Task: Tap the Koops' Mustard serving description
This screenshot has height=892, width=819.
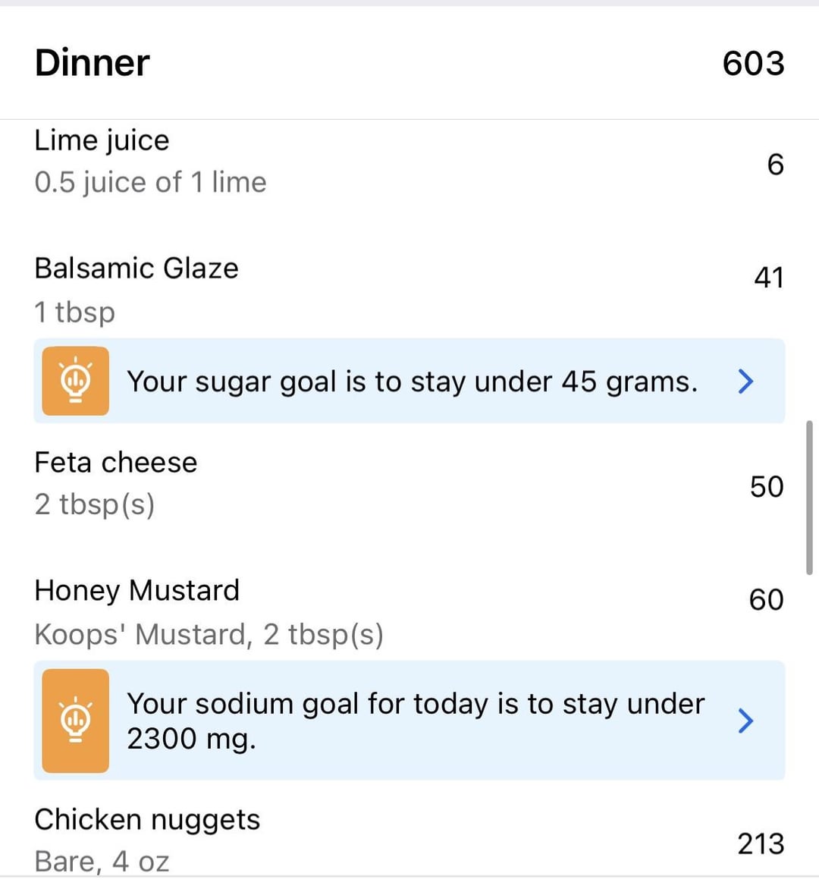Action: [x=209, y=635]
